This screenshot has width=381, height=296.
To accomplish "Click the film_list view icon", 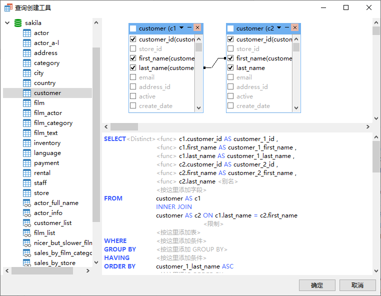I will 27,233.
